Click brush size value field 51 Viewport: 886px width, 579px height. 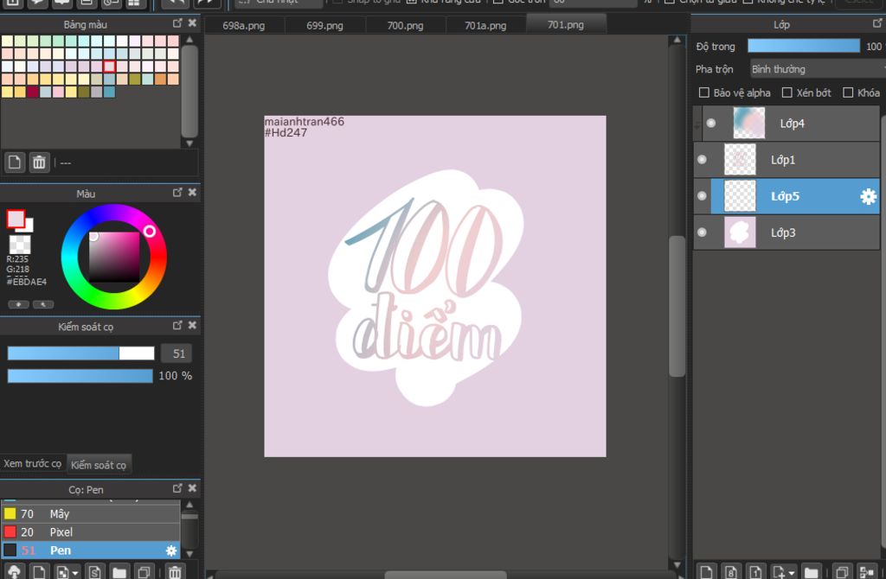coord(177,353)
